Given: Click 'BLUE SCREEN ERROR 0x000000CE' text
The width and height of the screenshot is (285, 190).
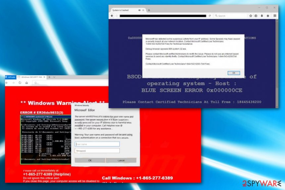Looking at the screenshot, I should coord(192,90).
